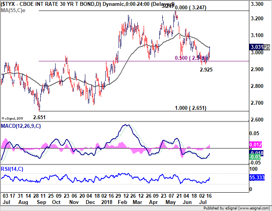Click the MACD(12,26,9,C) indicator label
The height and width of the screenshot is (211, 272).
click(21, 126)
